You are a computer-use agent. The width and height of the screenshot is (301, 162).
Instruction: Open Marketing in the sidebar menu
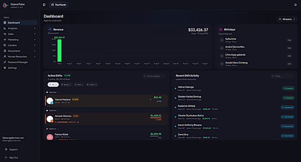(x=20, y=40)
